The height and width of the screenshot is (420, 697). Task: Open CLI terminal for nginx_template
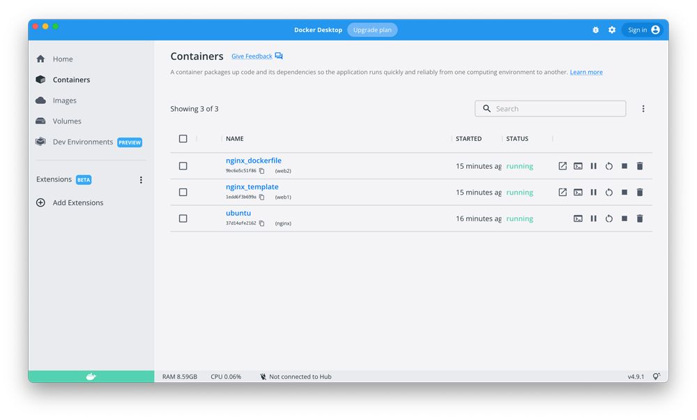coord(578,192)
